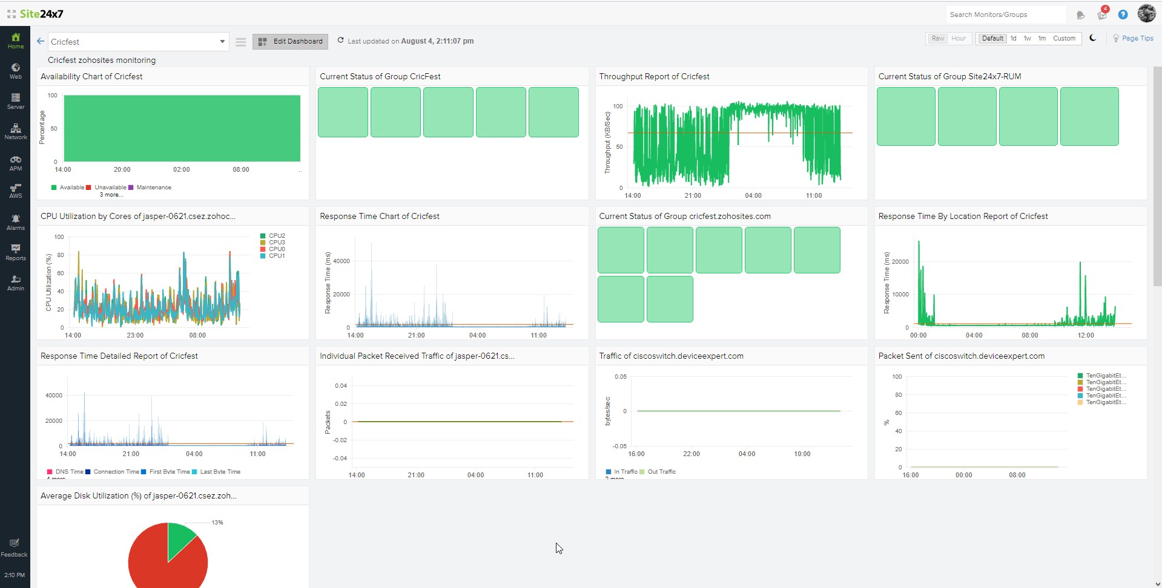Select the 1w time period tab
This screenshot has height=588, width=1162.
coord(1027,38)
